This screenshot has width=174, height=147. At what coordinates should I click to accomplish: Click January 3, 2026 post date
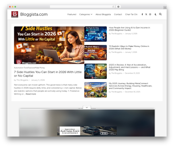point(131,34)
